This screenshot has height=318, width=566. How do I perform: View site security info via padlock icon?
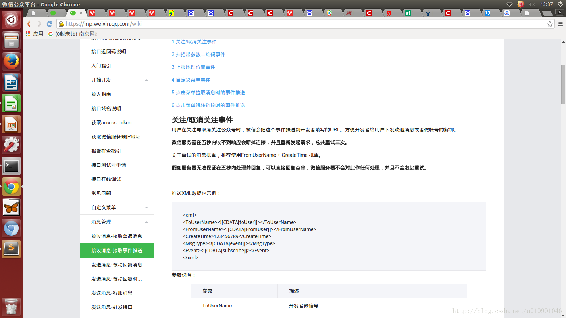pos(61,24)
